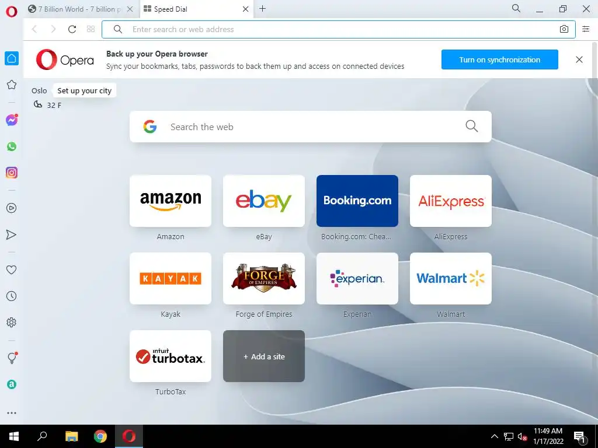Click the weather moon icon

(38, 104)
